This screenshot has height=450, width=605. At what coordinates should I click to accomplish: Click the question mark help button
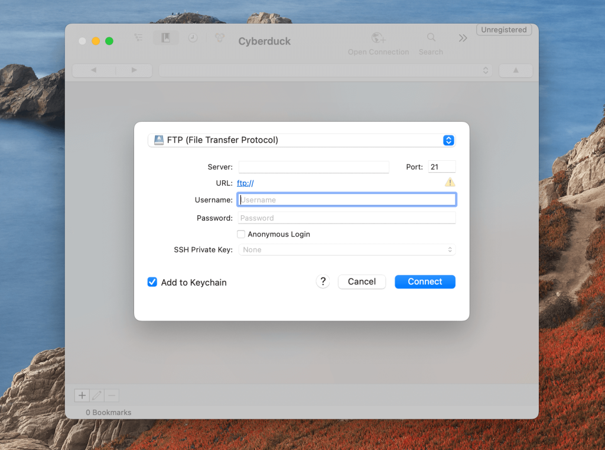[323, 282]
